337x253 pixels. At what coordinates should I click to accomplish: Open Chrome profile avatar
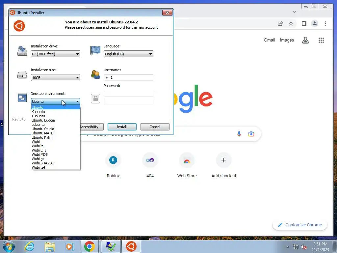(x=315, y=23)
